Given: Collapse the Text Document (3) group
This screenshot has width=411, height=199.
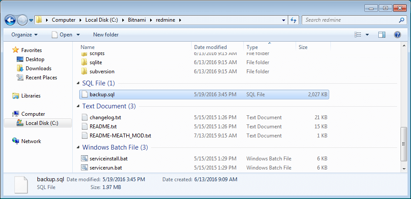Looking at the screenshot, I should [78, 106].
